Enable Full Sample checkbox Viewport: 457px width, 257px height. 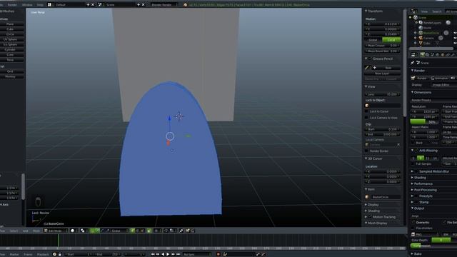[413, 164]
